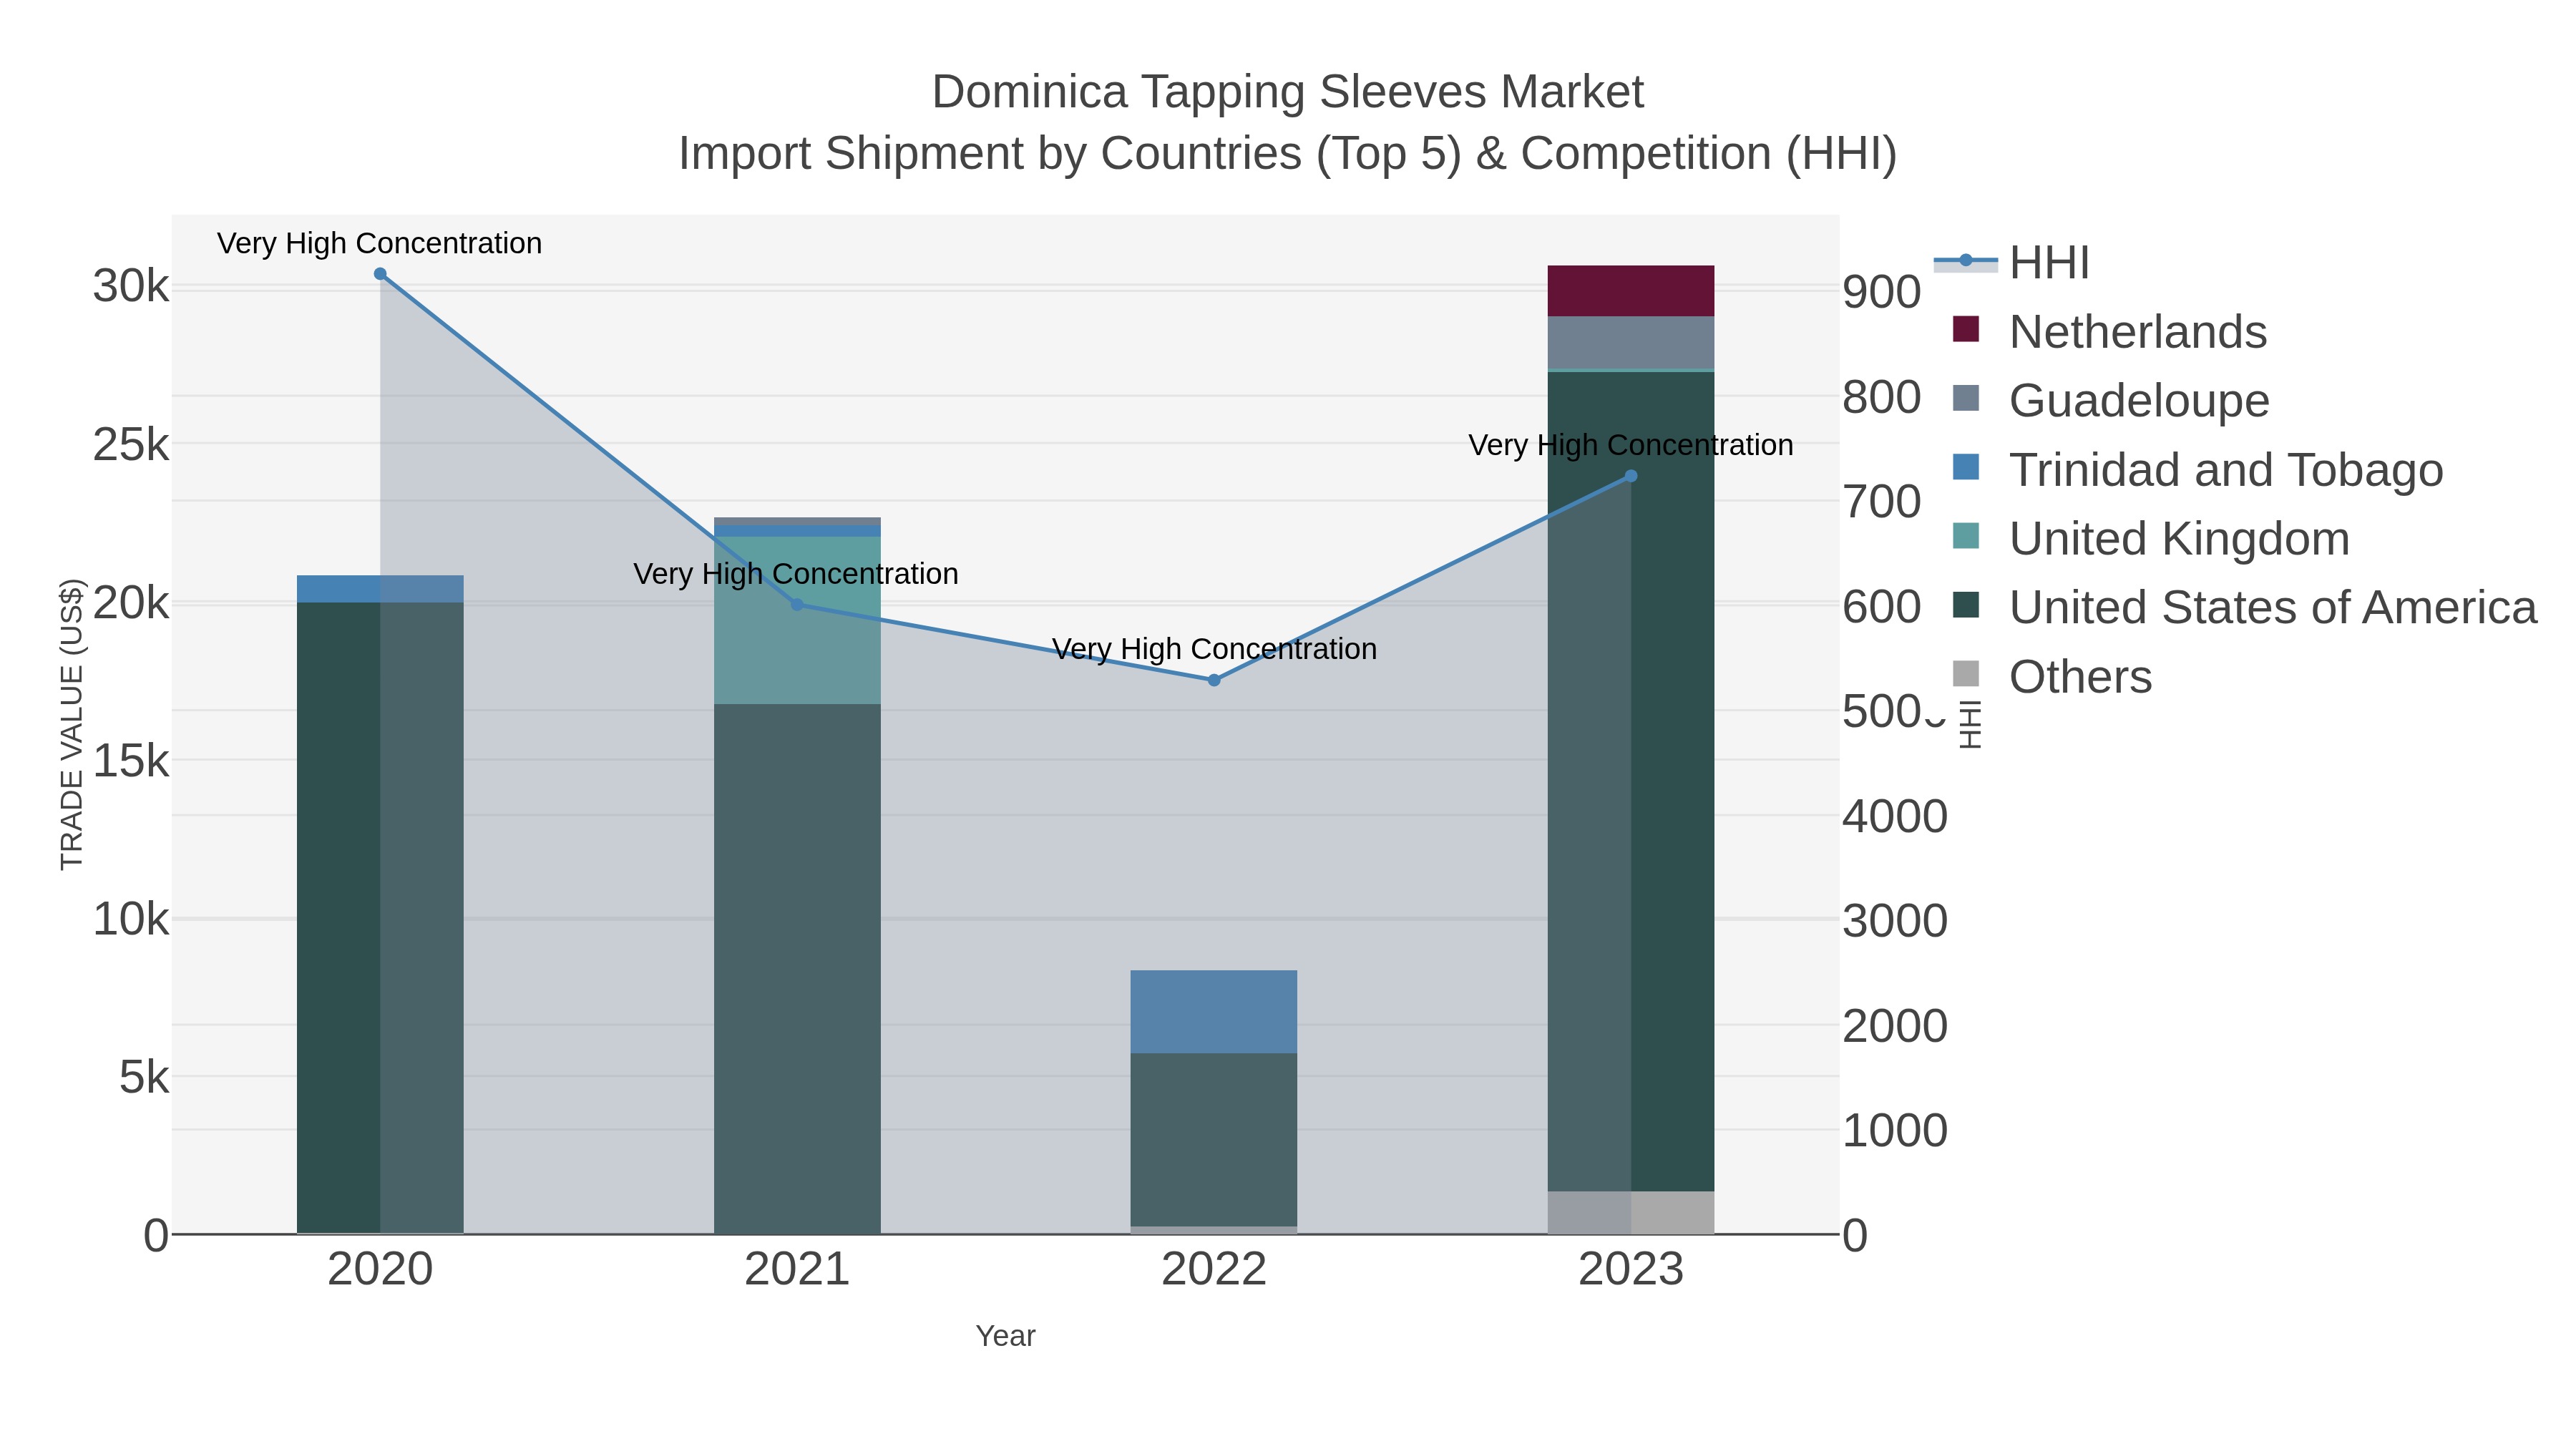Toggle the HHI line legend entry
2576x1449 pixels.
point(2012,262)
